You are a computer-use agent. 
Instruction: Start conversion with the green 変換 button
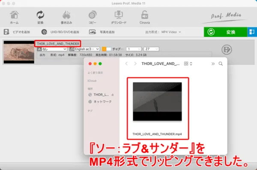pyautogui.click(x=226, y=32)
